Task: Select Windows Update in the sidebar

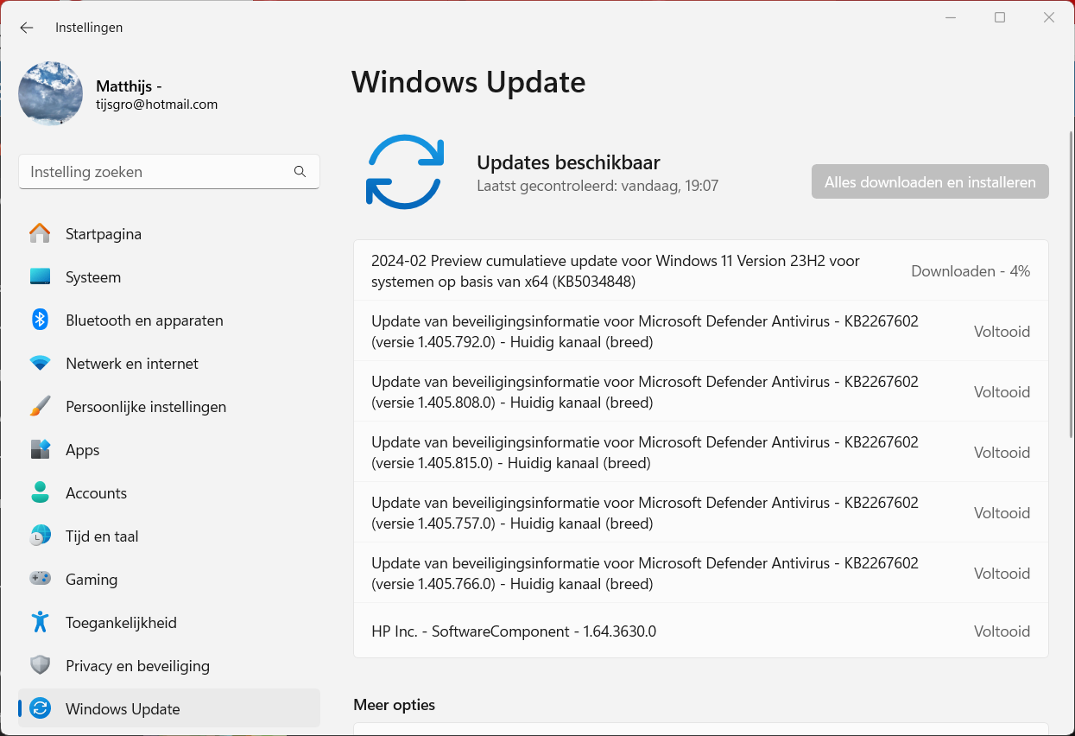Action: click(x=123, y=709)
